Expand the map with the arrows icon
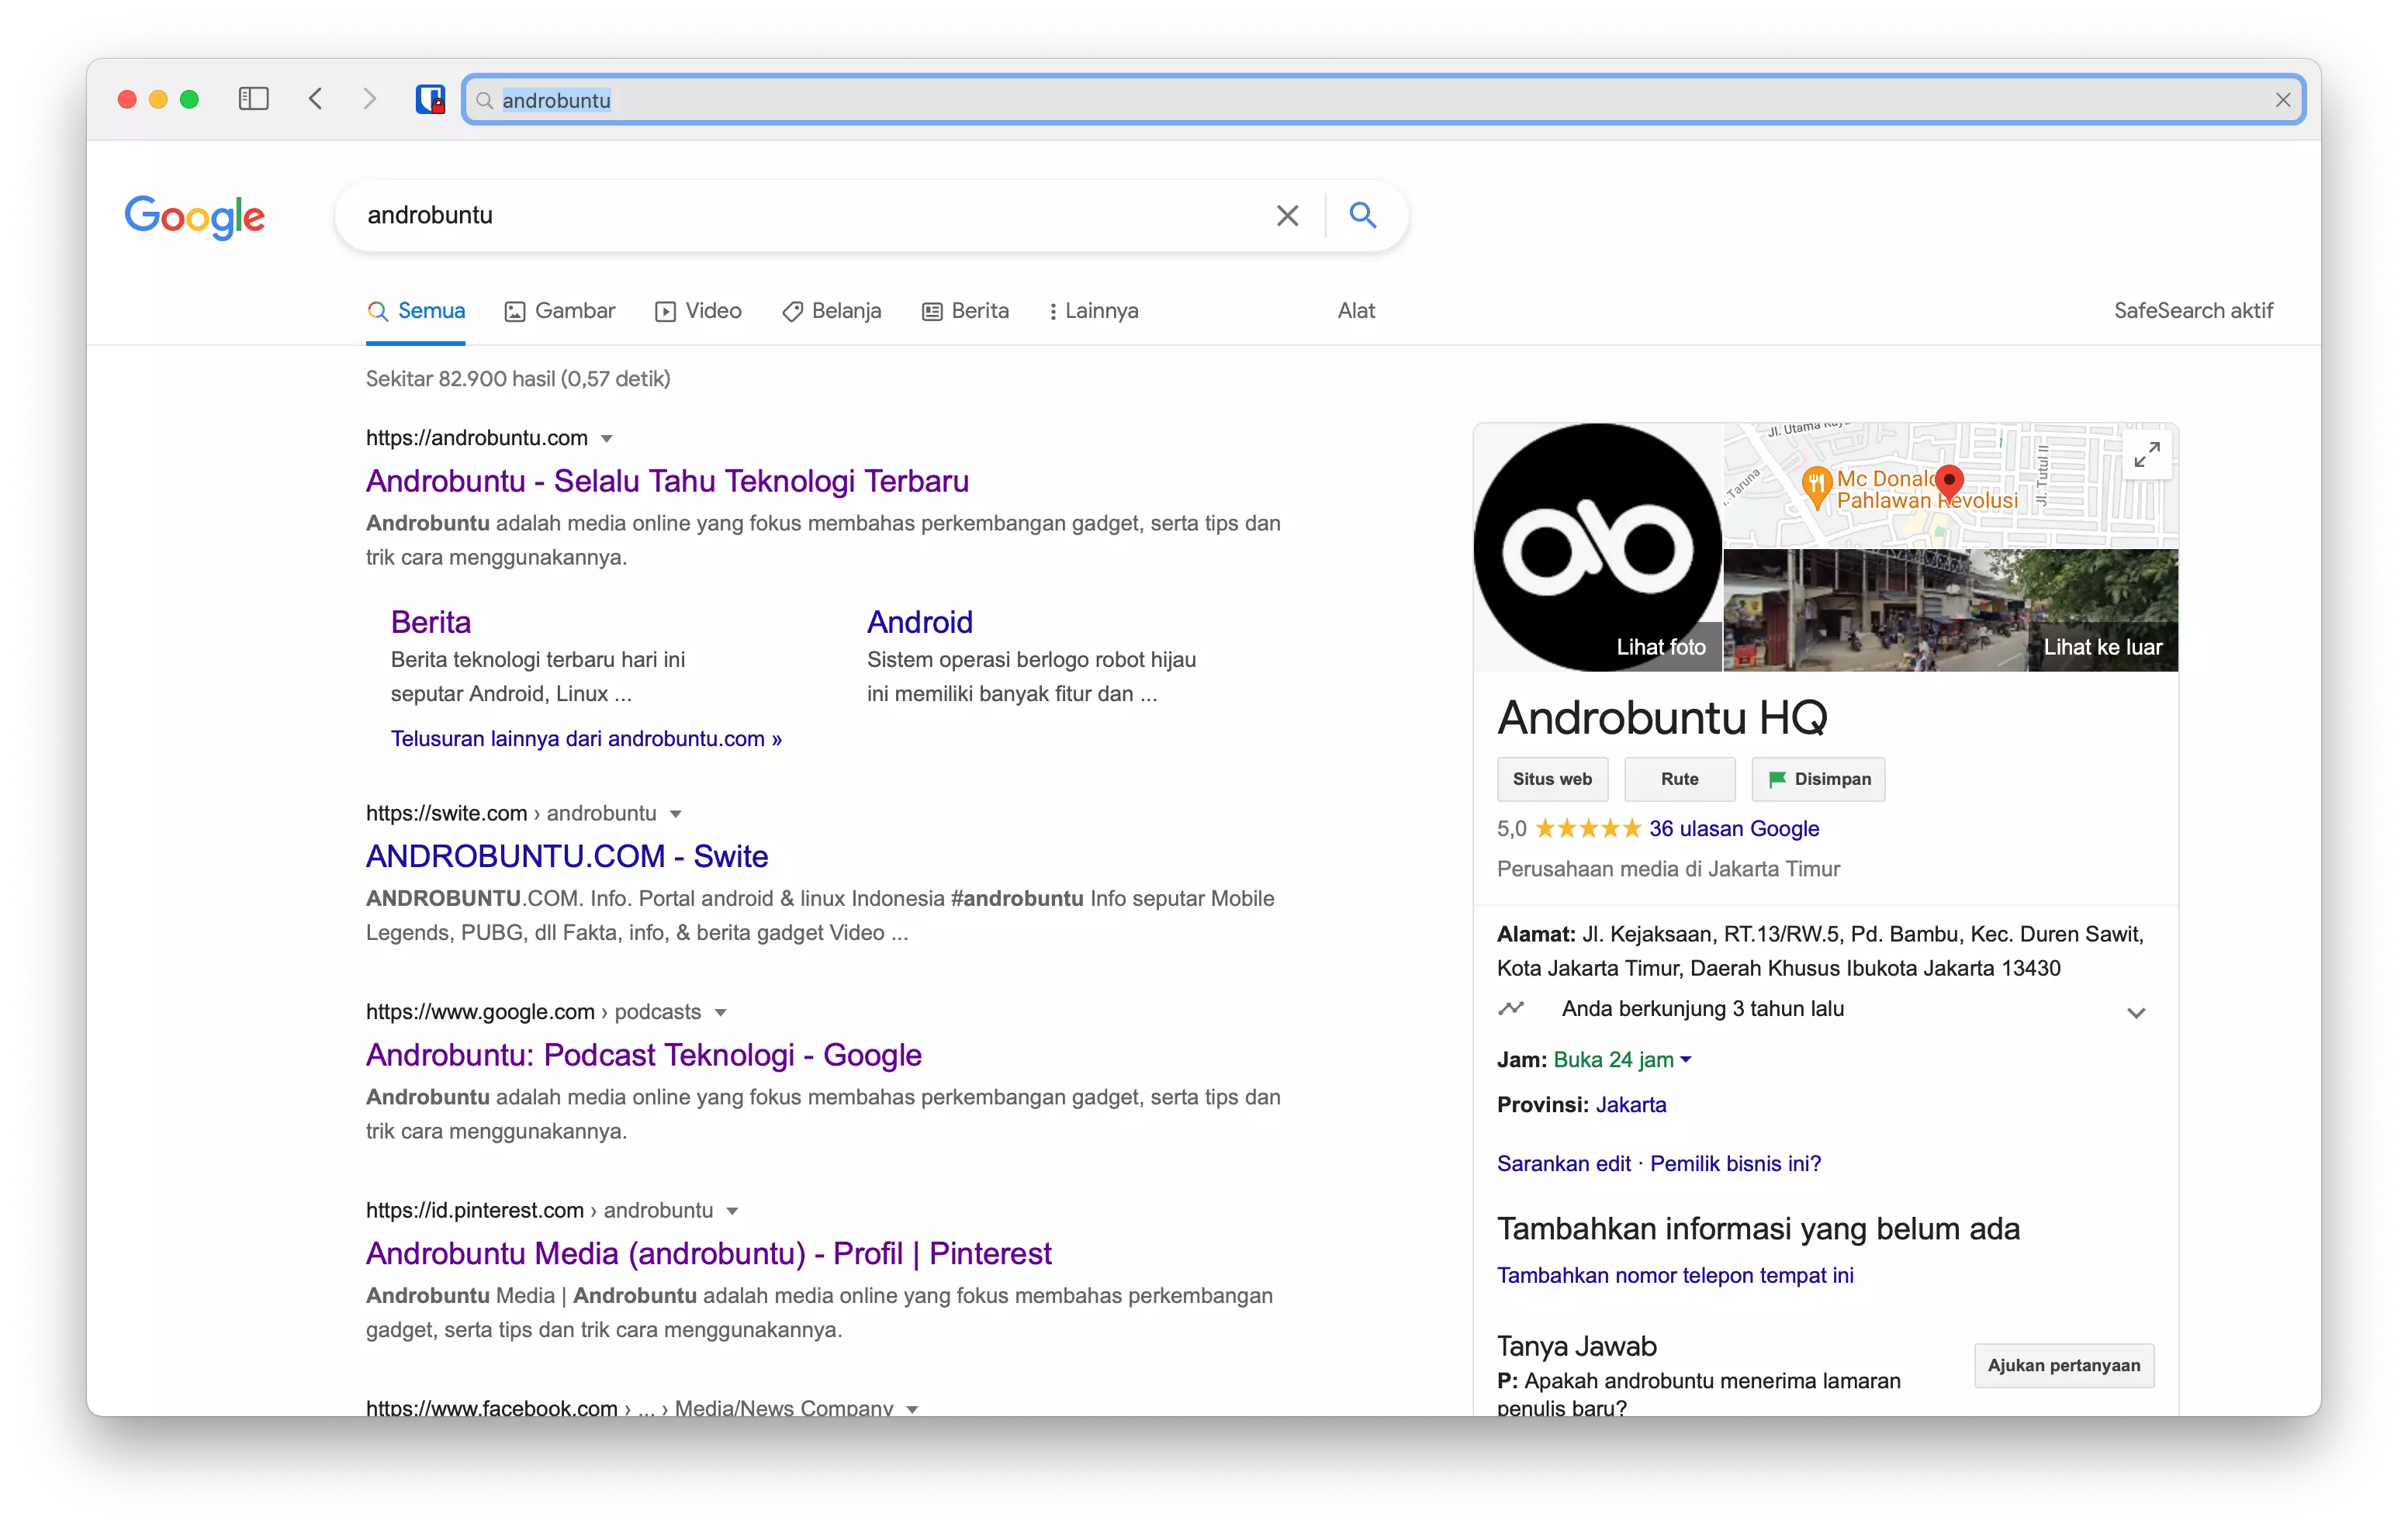The height and width of the screenshot is (1531, 2408). pos(2146,455)
